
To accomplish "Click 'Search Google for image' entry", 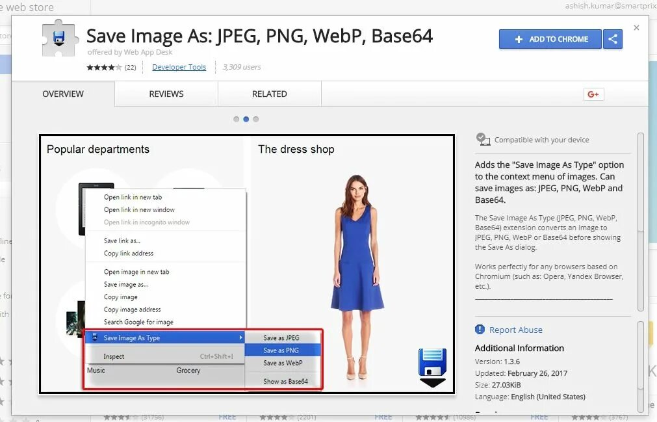I will click(166, 322).
